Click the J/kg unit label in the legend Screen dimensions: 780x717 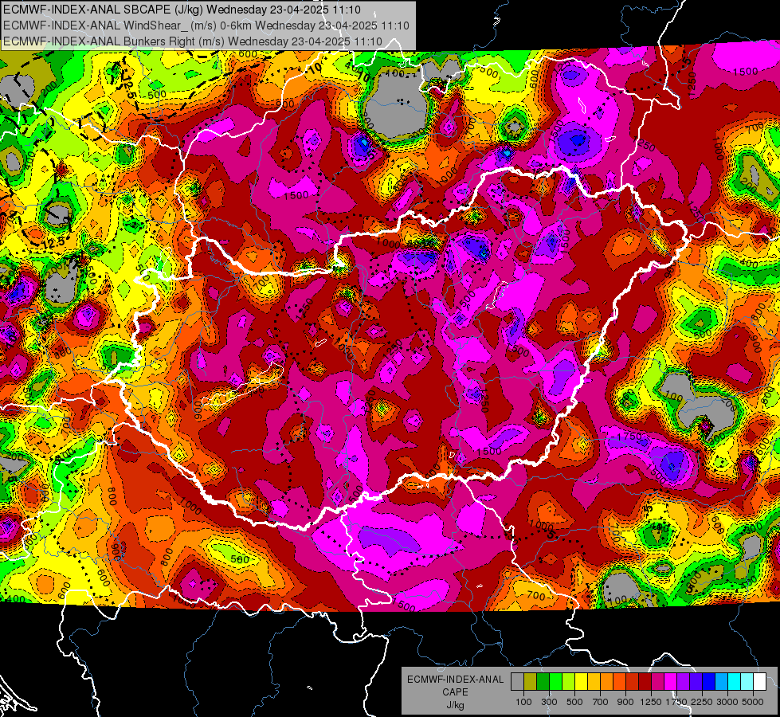point(455,705)
